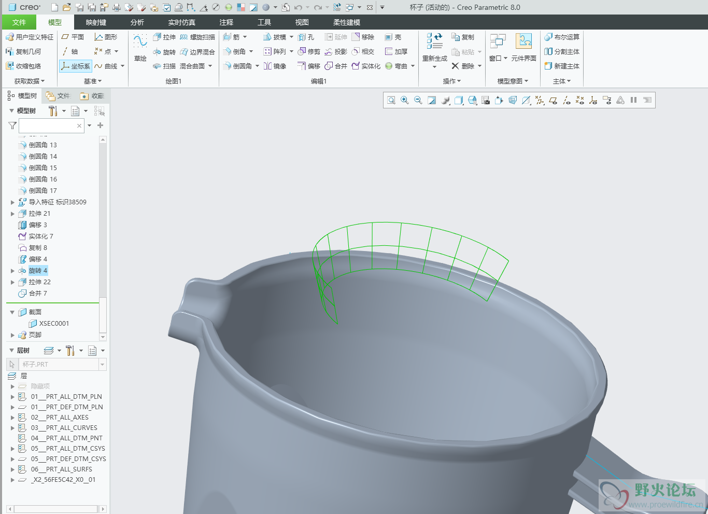The width and height of the screenshot is (708, 514).
Task: Click the Open file folder icon
Action: point(66,7)
